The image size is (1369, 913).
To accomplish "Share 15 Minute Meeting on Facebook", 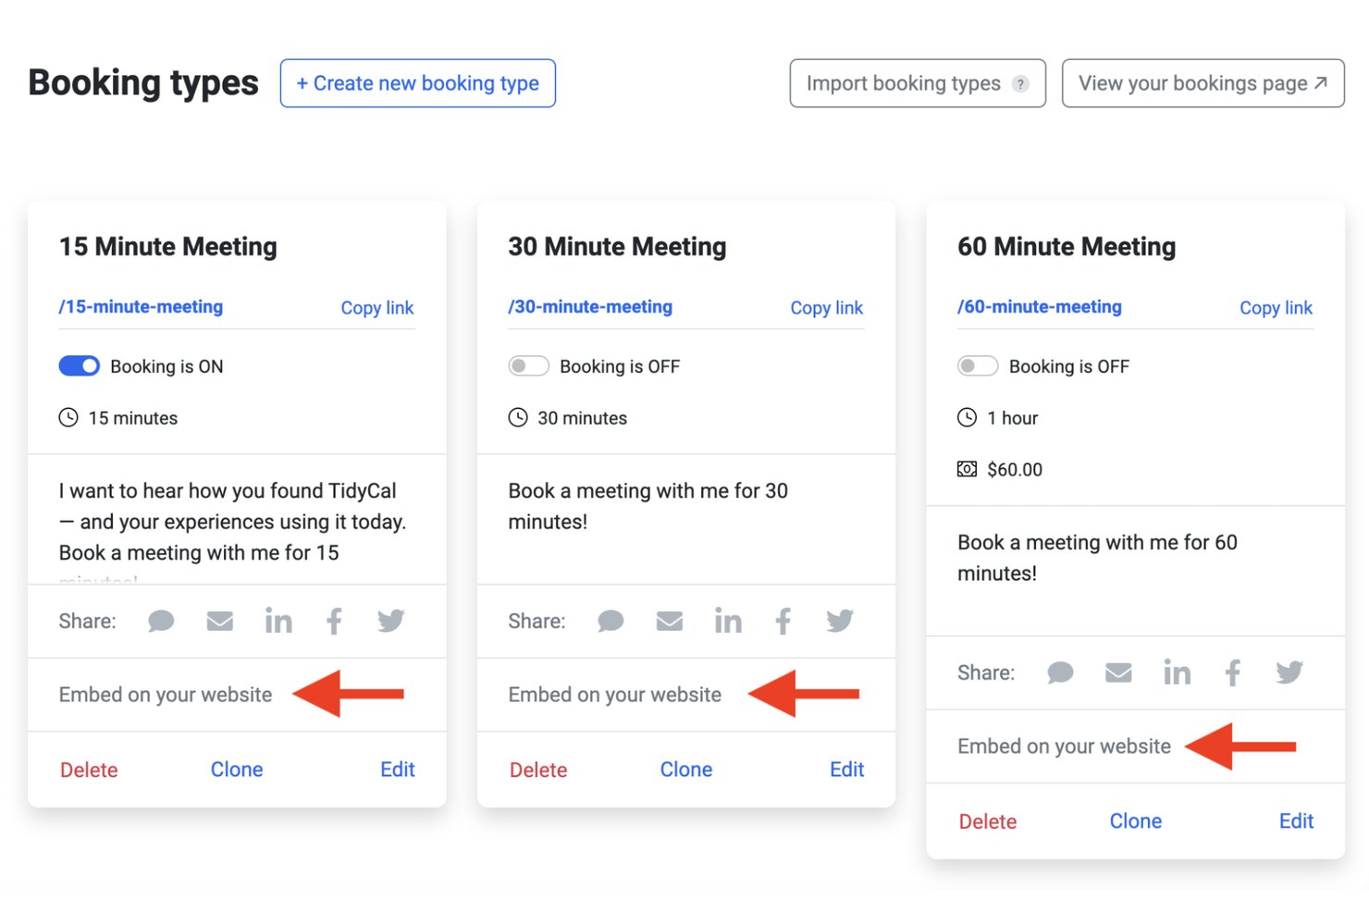I will pyautogui.click(x=334, y=621).
